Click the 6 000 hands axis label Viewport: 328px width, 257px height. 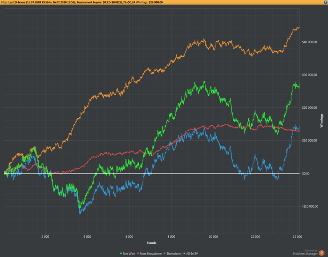129,237
